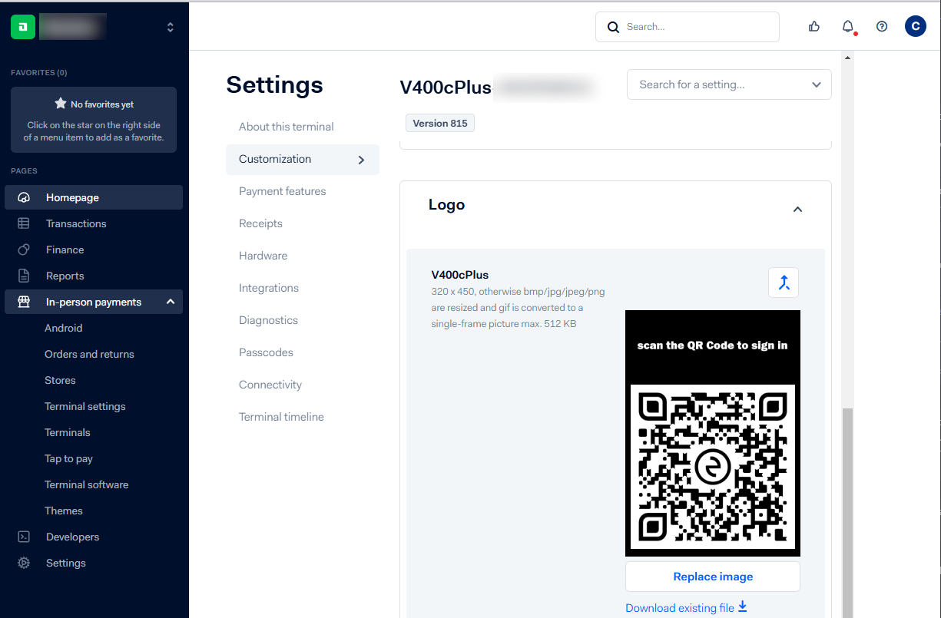Collapse the Logo section chevron
This screenshot has width=941, height=618.
797,209
